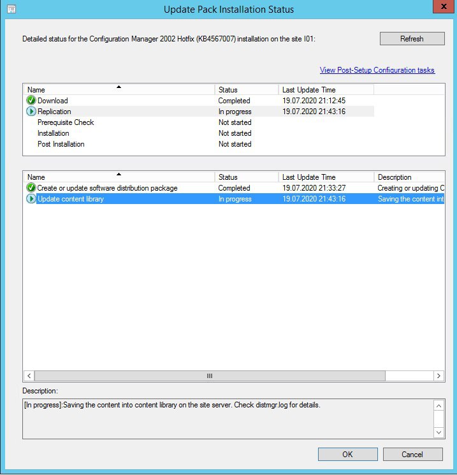Sort upper list by Name column header
This screenshot has width=457, height=475.
pos(119,90)
